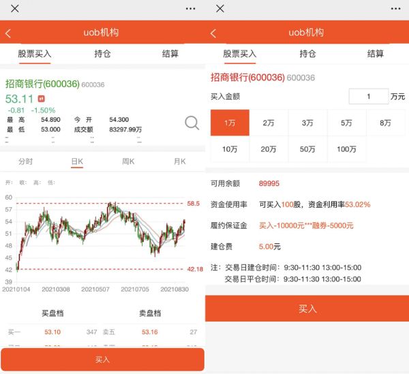
Task: Open the 结算 tab in right panel
Action: point(376,54)
